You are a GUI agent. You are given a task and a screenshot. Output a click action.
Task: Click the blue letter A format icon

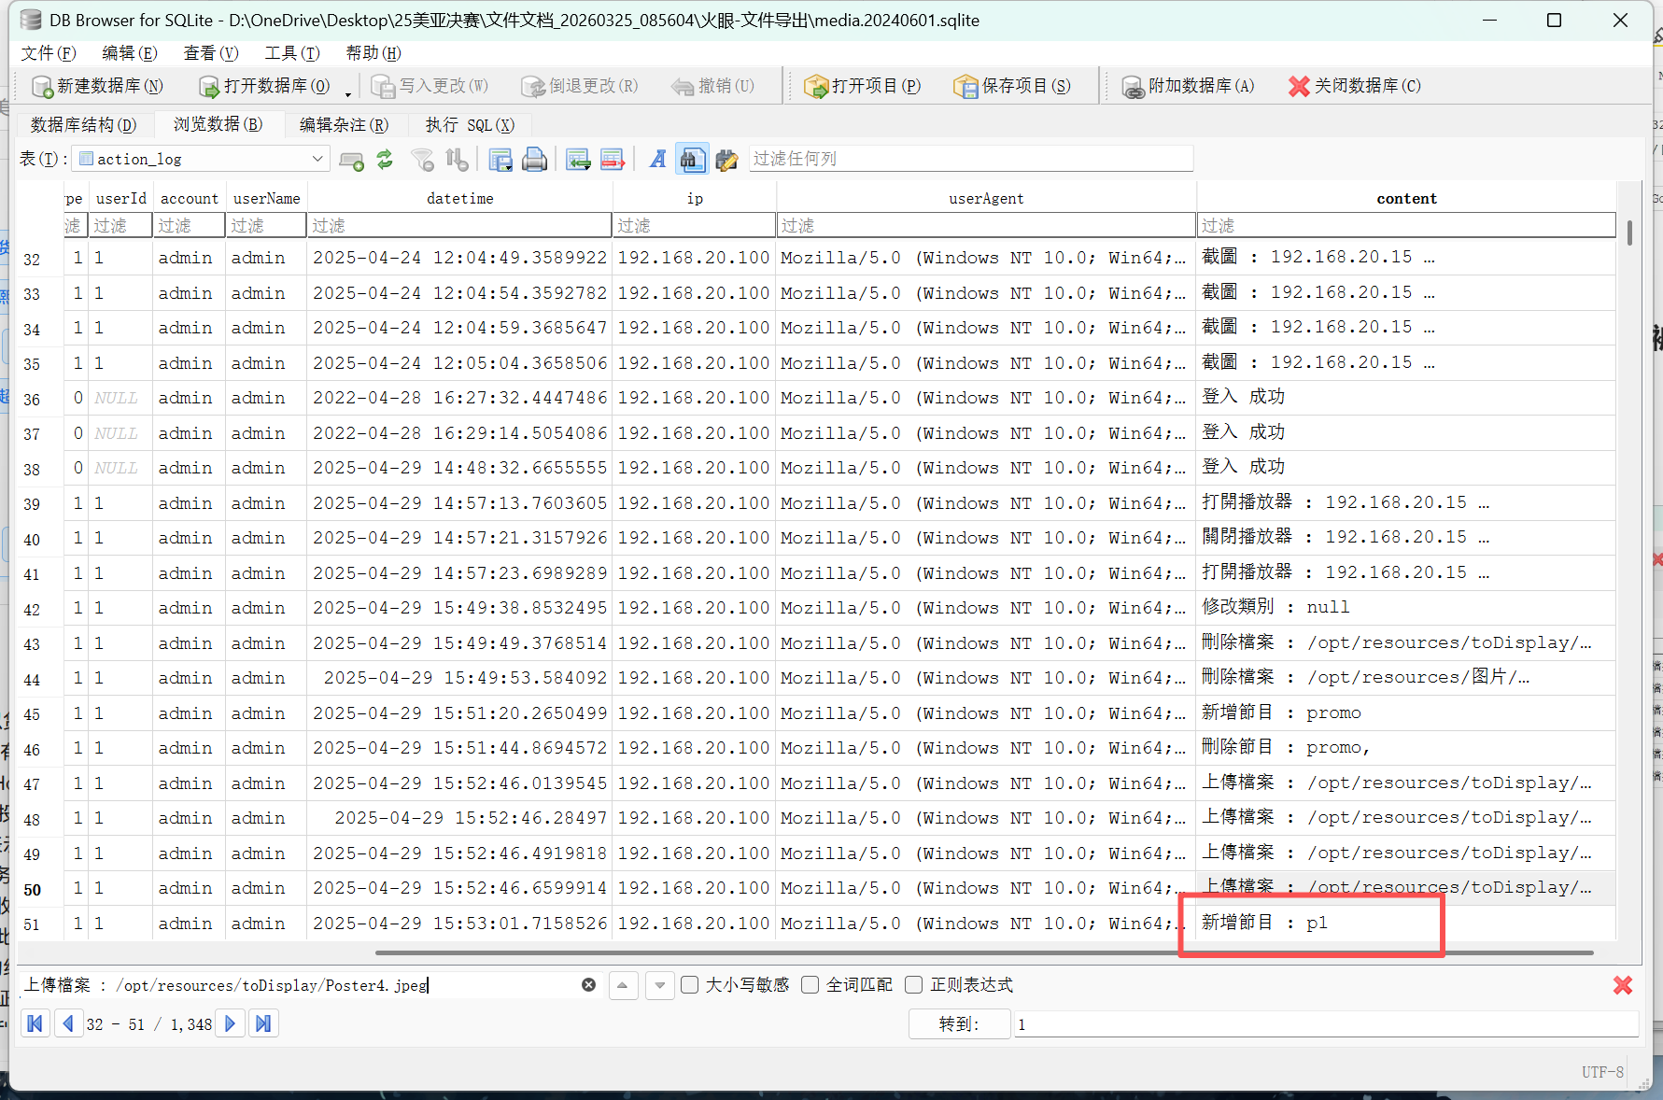(x=658, y=160)
